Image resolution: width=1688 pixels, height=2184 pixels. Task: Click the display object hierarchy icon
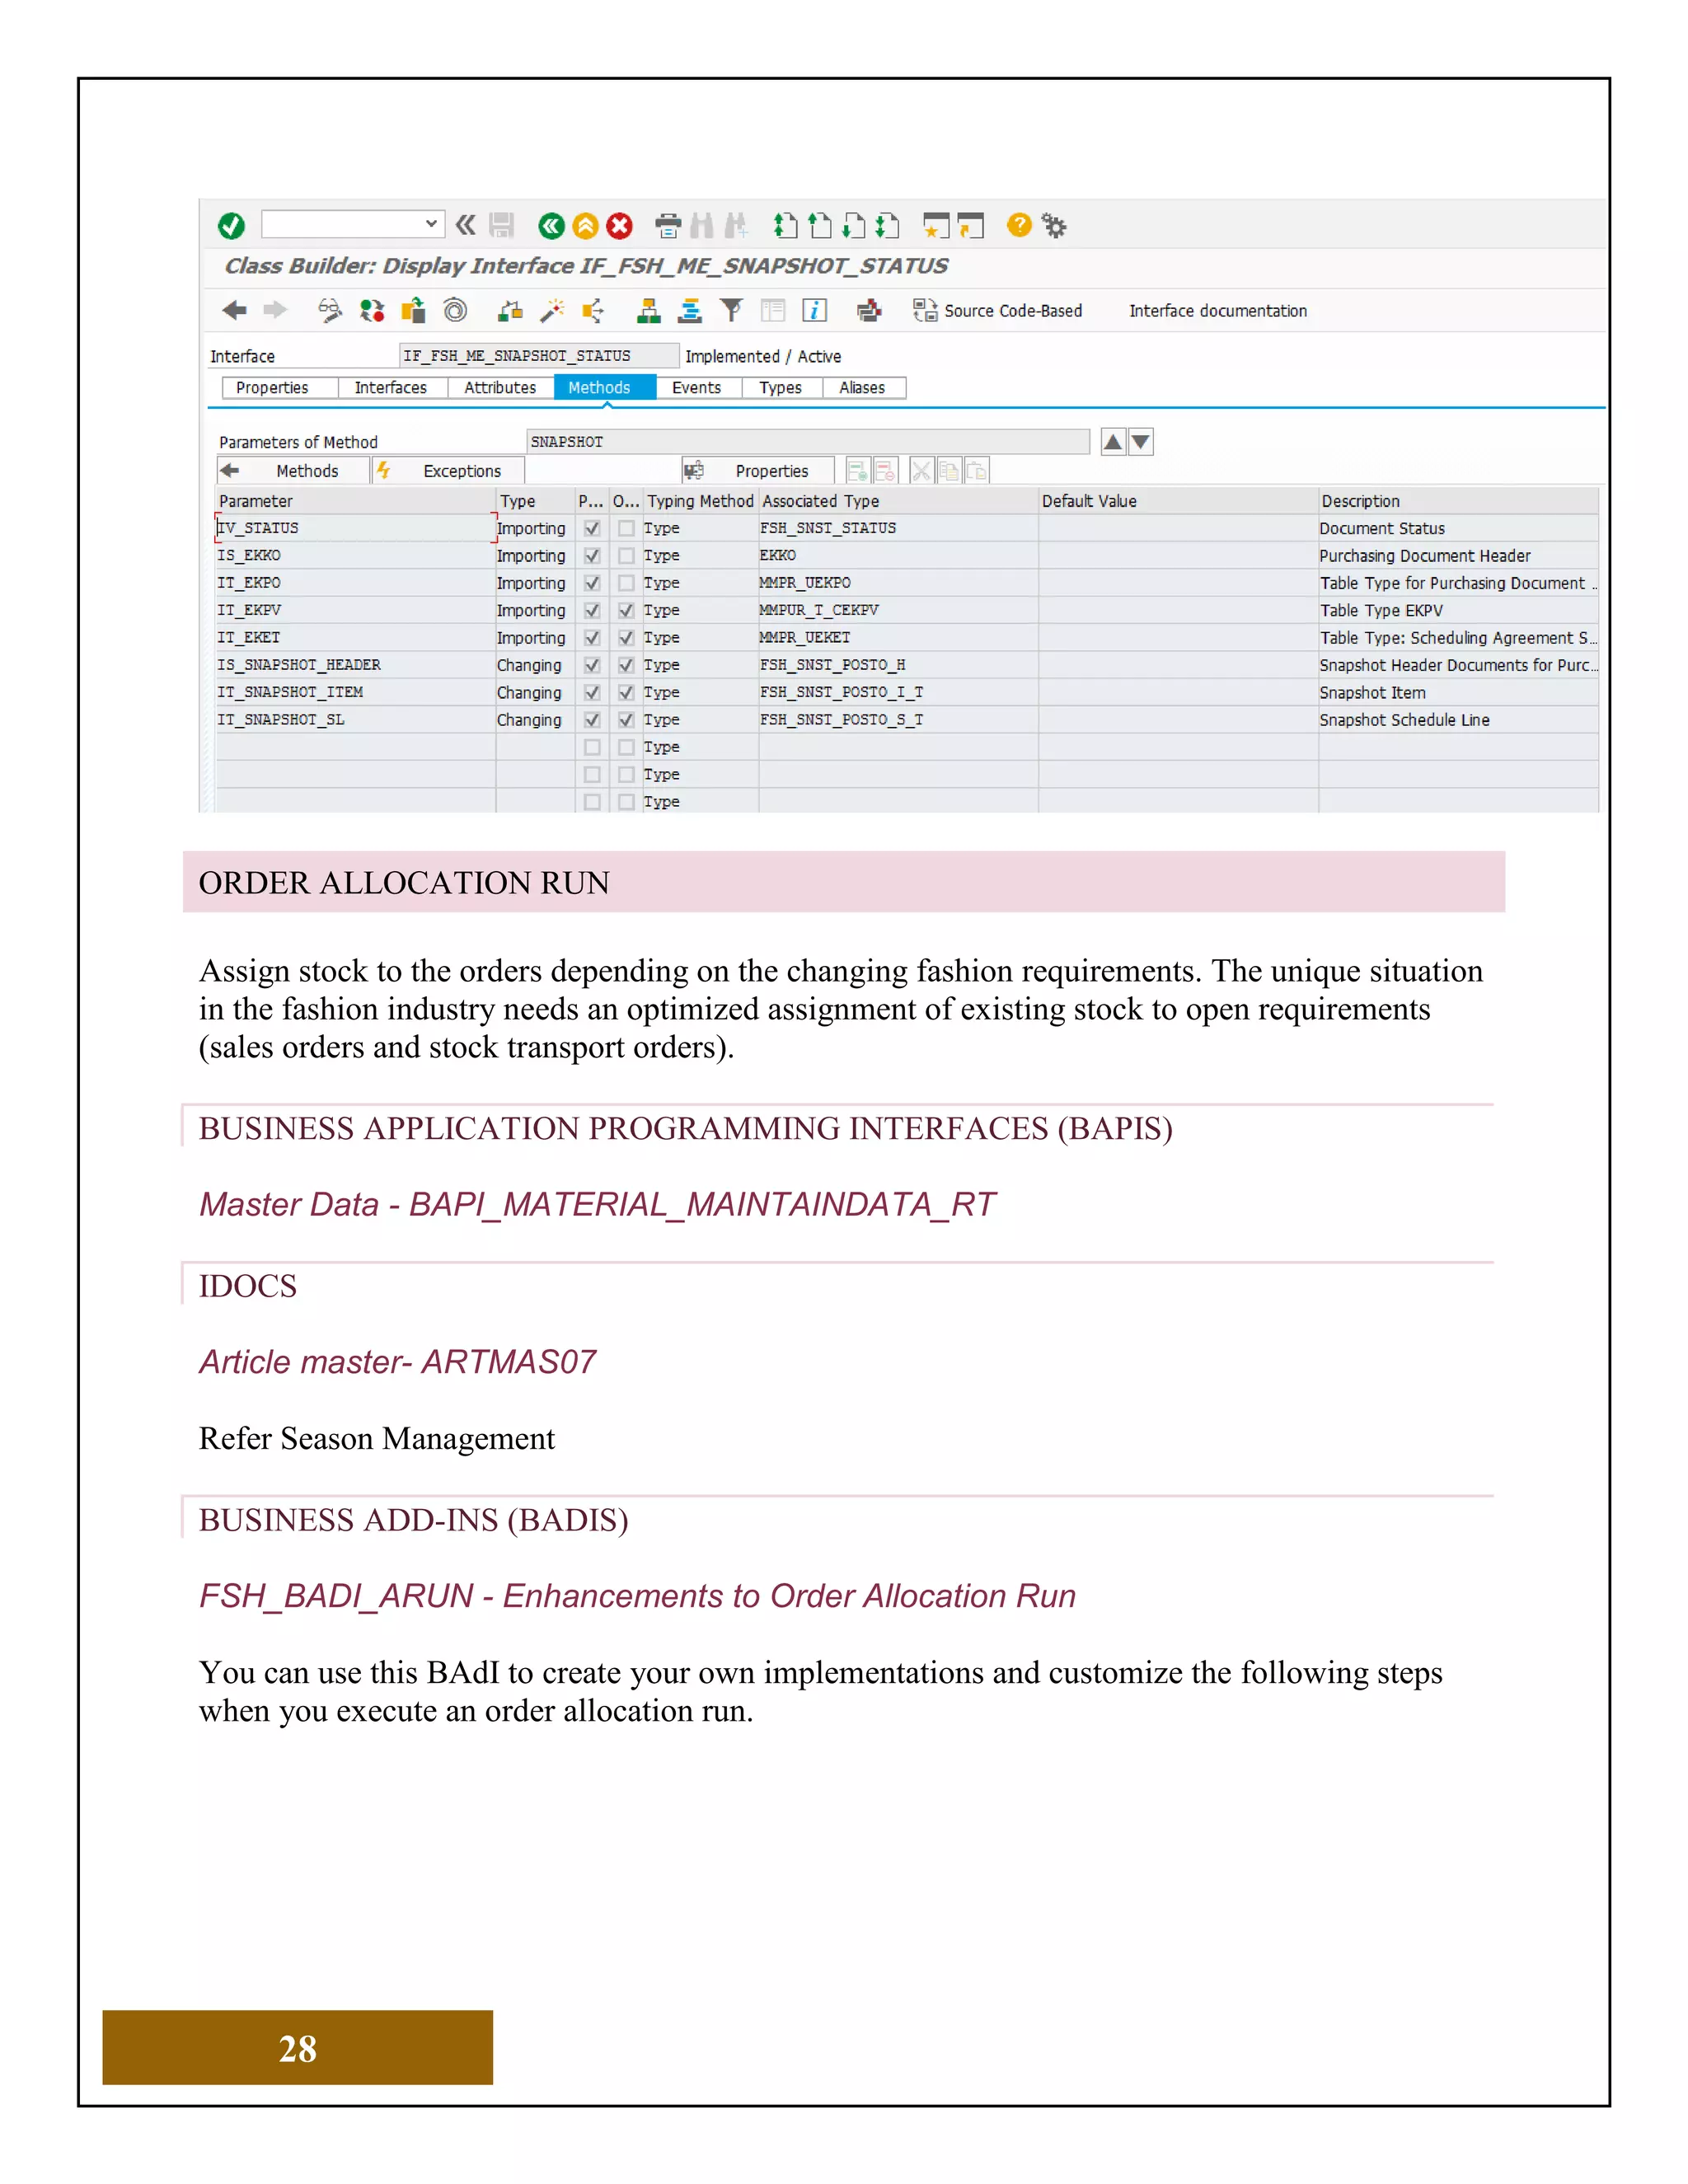pos(648,311)
